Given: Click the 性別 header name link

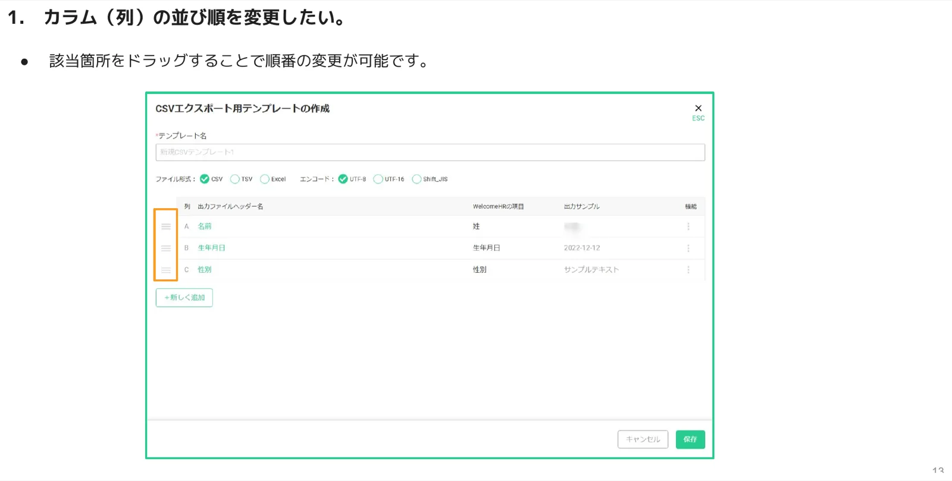Looking at the screenshot, I should (x=205, y=270).
